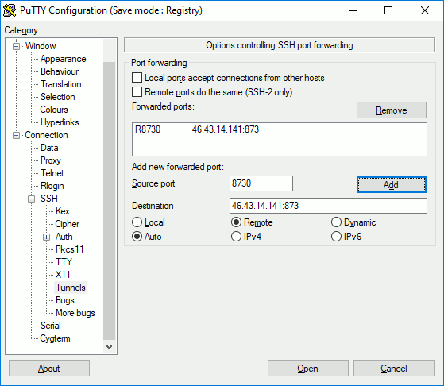Viewport: 444px width, 386px height.
Task: Select the R8730 forwarded port entry
Action: tap(197, 129)
